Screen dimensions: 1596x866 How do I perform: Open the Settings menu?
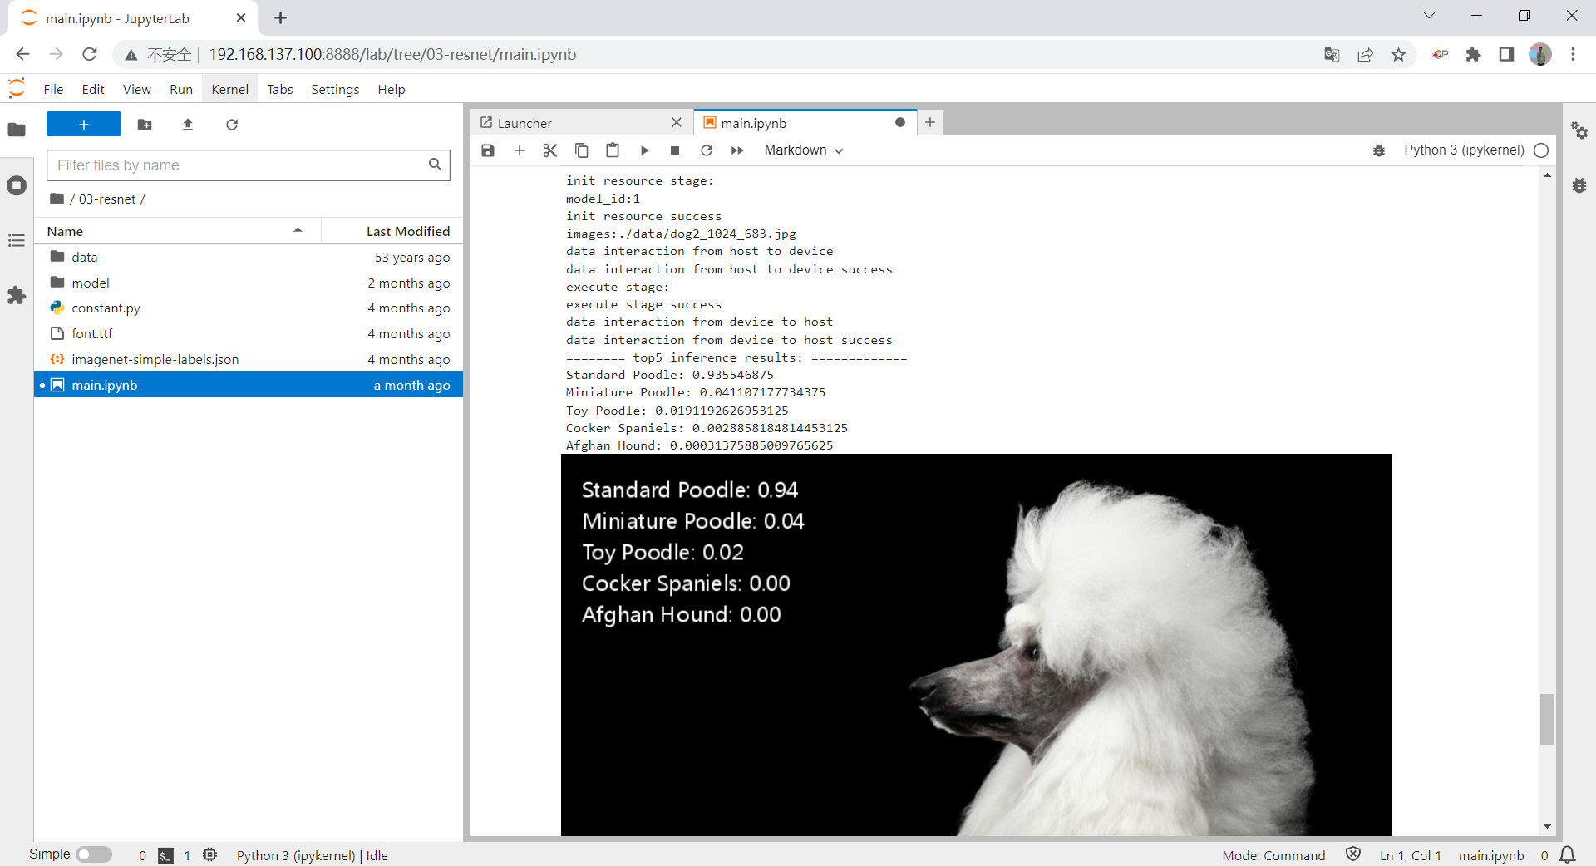[335, 89]
